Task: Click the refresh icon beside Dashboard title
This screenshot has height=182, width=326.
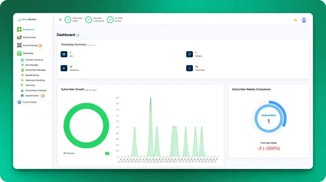Action: pos(78,35)
